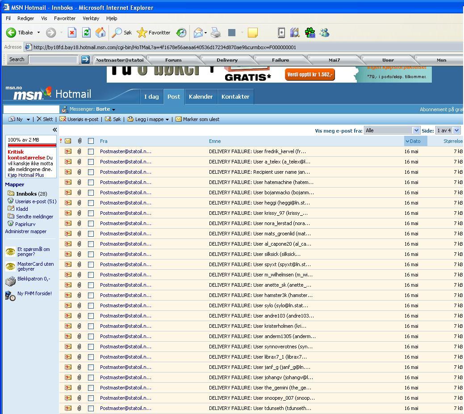Go back with the Tilbake arrow icon
Image resolution: width=464 pixels, height=414 pixels.
[x=11, y=33]
